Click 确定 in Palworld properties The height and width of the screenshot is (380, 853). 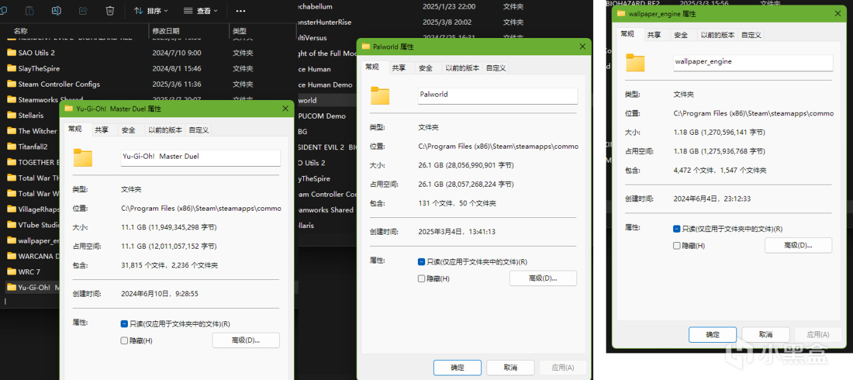point(457,367)
